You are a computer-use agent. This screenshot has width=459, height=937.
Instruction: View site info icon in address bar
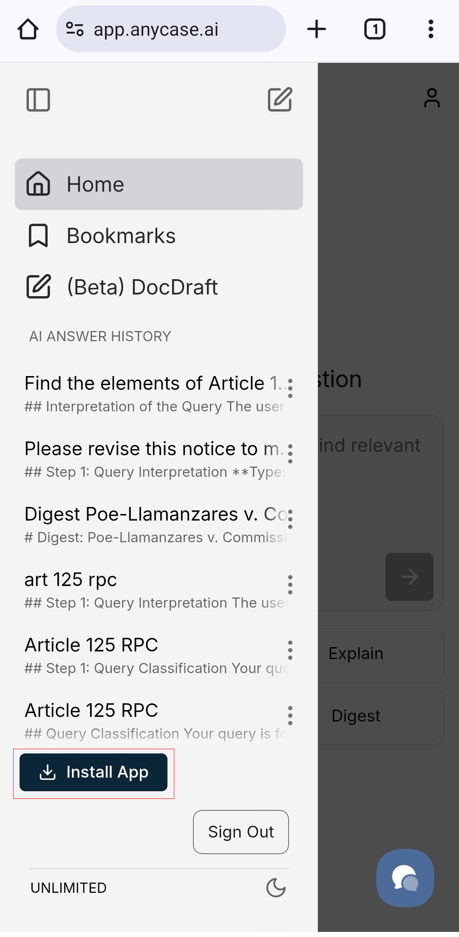[x=75, y=29]
